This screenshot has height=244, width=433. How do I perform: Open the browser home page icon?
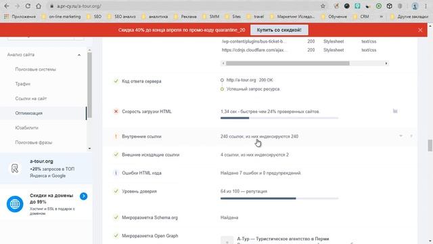click(x=39, y=6)
